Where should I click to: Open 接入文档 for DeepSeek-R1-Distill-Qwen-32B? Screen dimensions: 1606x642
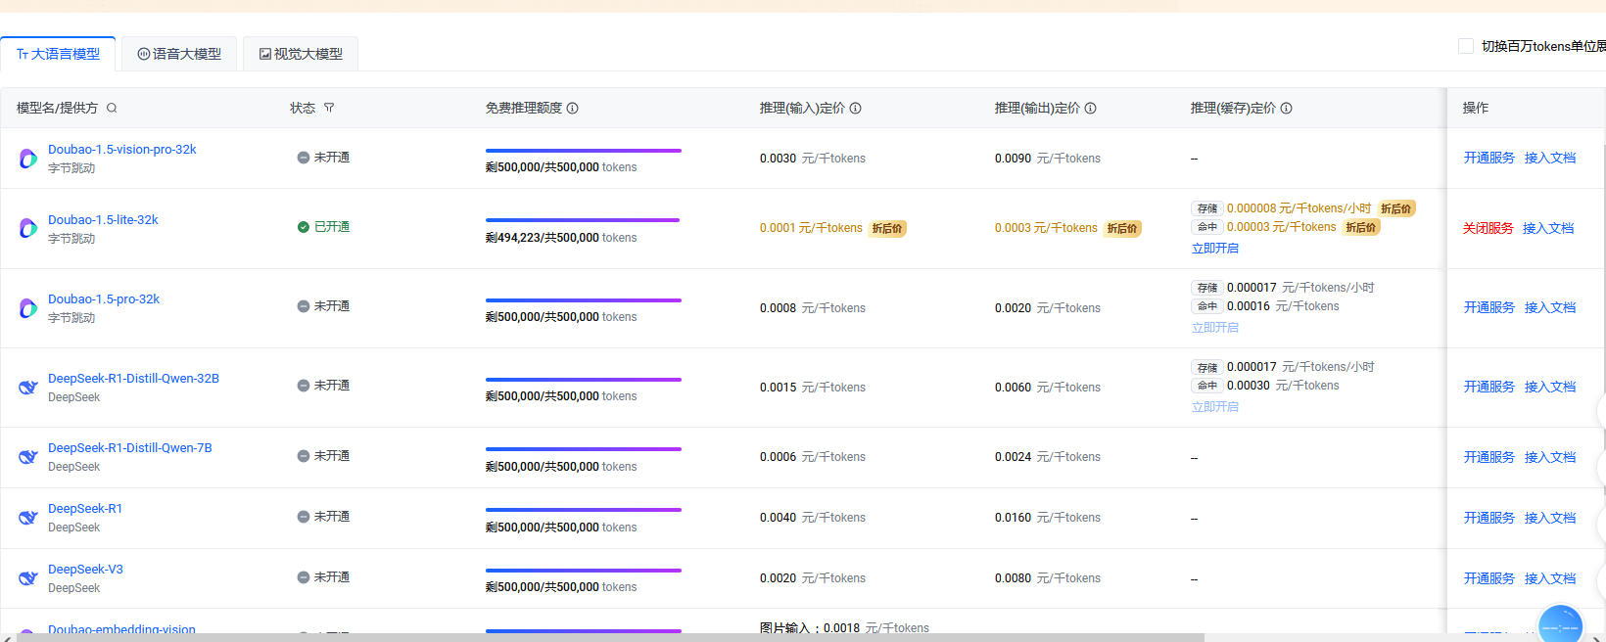1550,387
